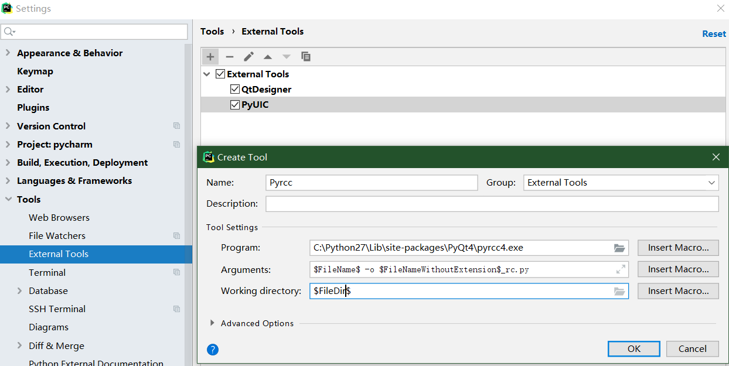The height and width of the screenshot is (366, 729).
Task: Select the PyUIC row label
Action: [x=255, y=105]
